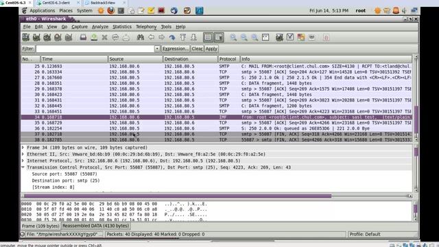Stop the running capture icon
Viewport: 439px width, 247px height.
pyautogui.click(x=58, y=37)
